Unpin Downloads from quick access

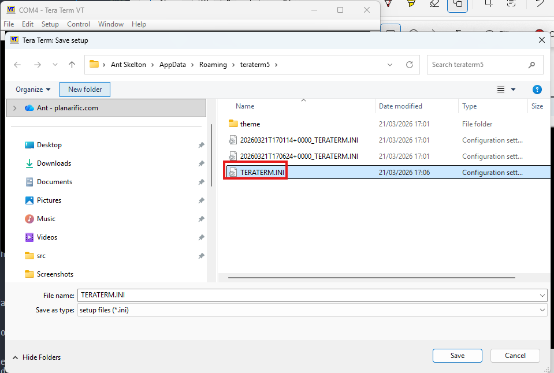[x=201, y=163]
